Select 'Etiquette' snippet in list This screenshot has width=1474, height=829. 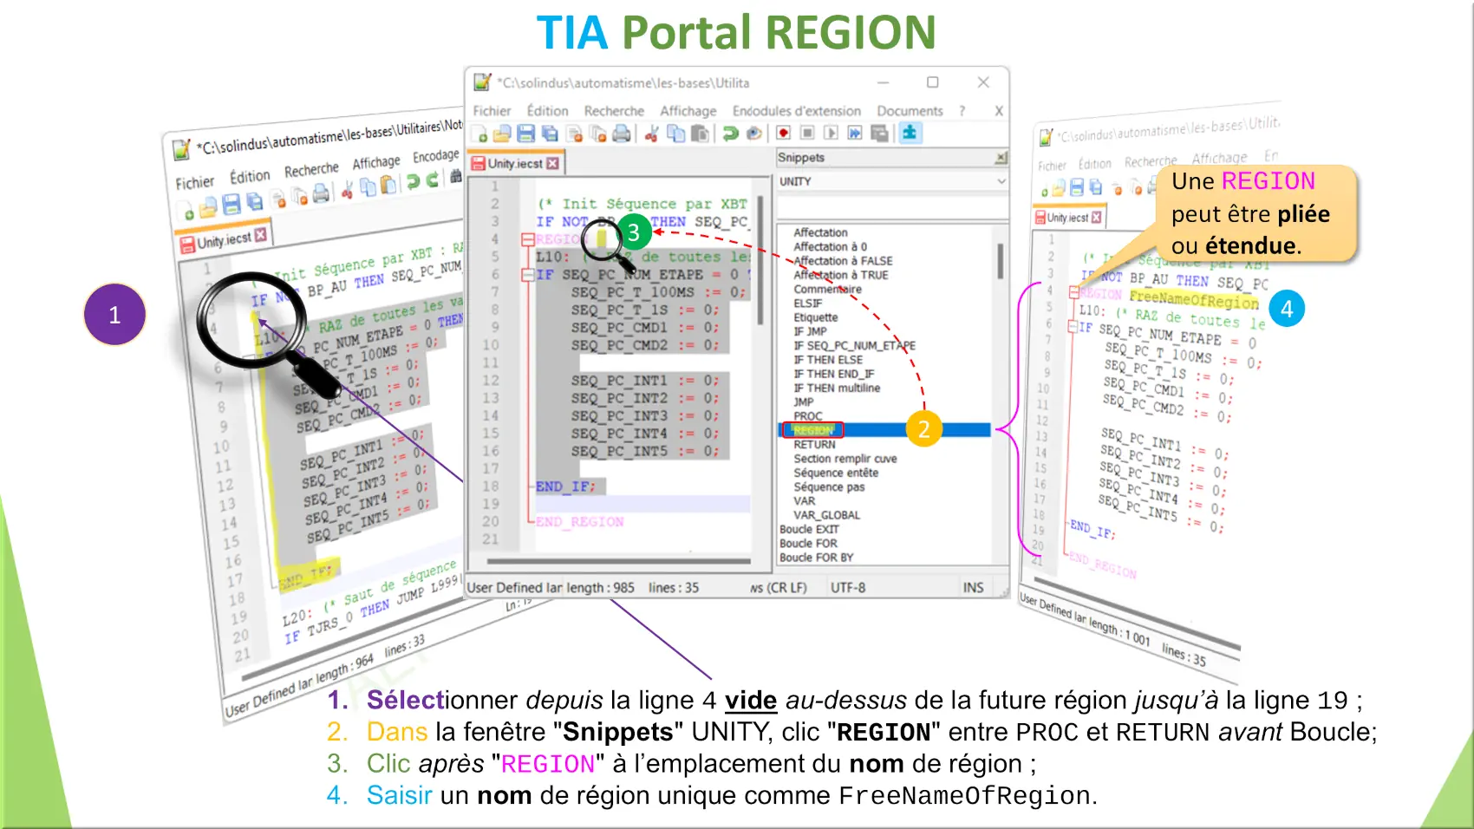(x=816, y=317)
